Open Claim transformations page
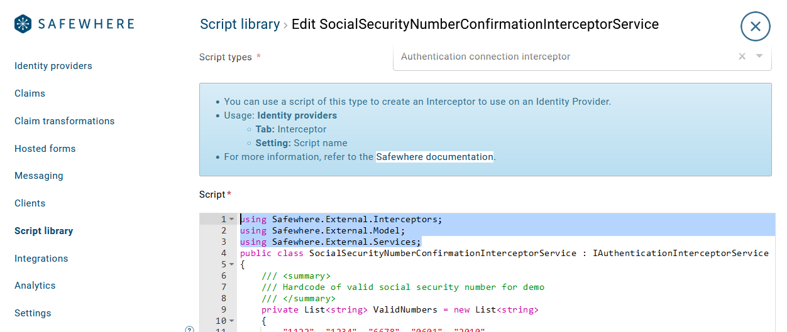This screenshot has height=332, width=787. tap(65, 121)
